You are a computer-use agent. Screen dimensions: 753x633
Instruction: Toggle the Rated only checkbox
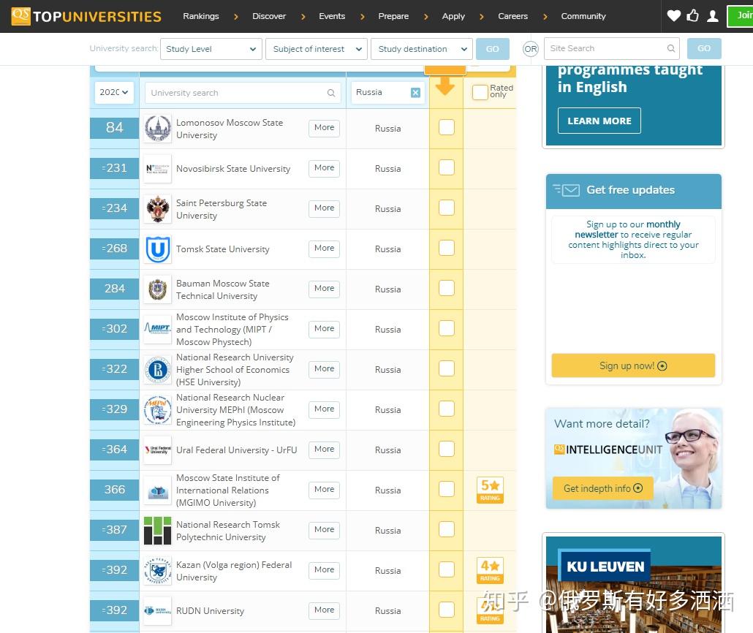(x=480, y=92)
